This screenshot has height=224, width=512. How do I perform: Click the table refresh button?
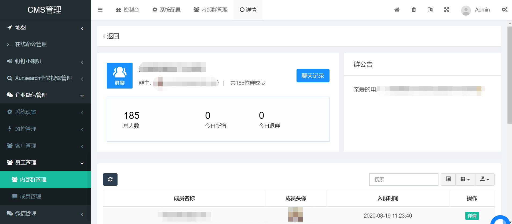[110, 179]
